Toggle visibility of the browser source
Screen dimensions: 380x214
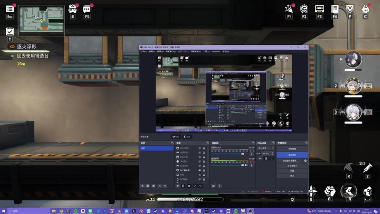point(200,161)
